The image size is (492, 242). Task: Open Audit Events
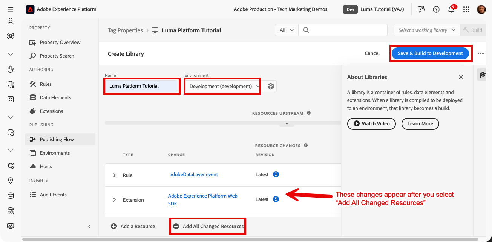click(60, 195)
